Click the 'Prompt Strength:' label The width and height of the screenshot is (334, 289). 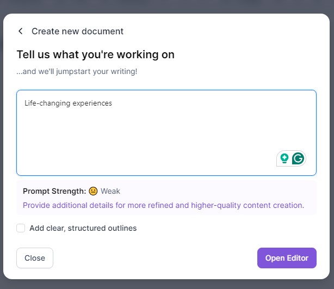click(54, 191)
